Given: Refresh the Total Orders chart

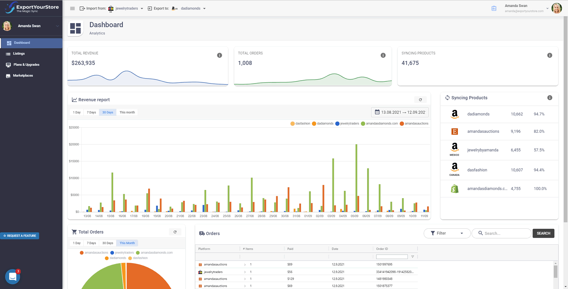Looking at the screenshot, I should click(175, 232).
